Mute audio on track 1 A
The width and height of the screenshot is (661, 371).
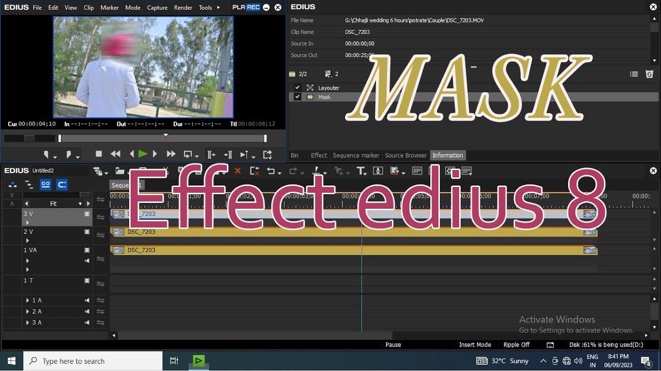(87, 300)
